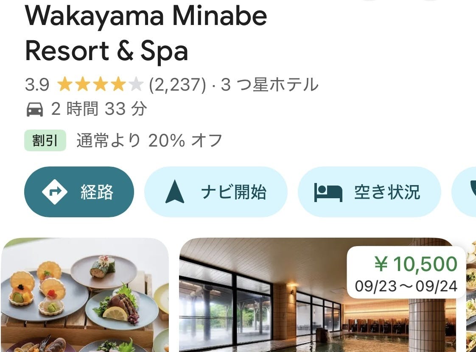Open the food dishes photo

click(85, 295)
